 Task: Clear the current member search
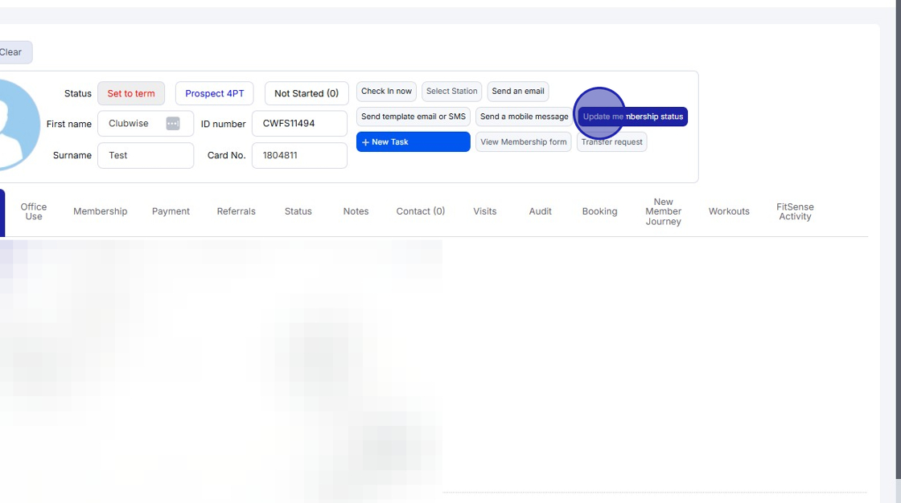(x=11, y=51)
